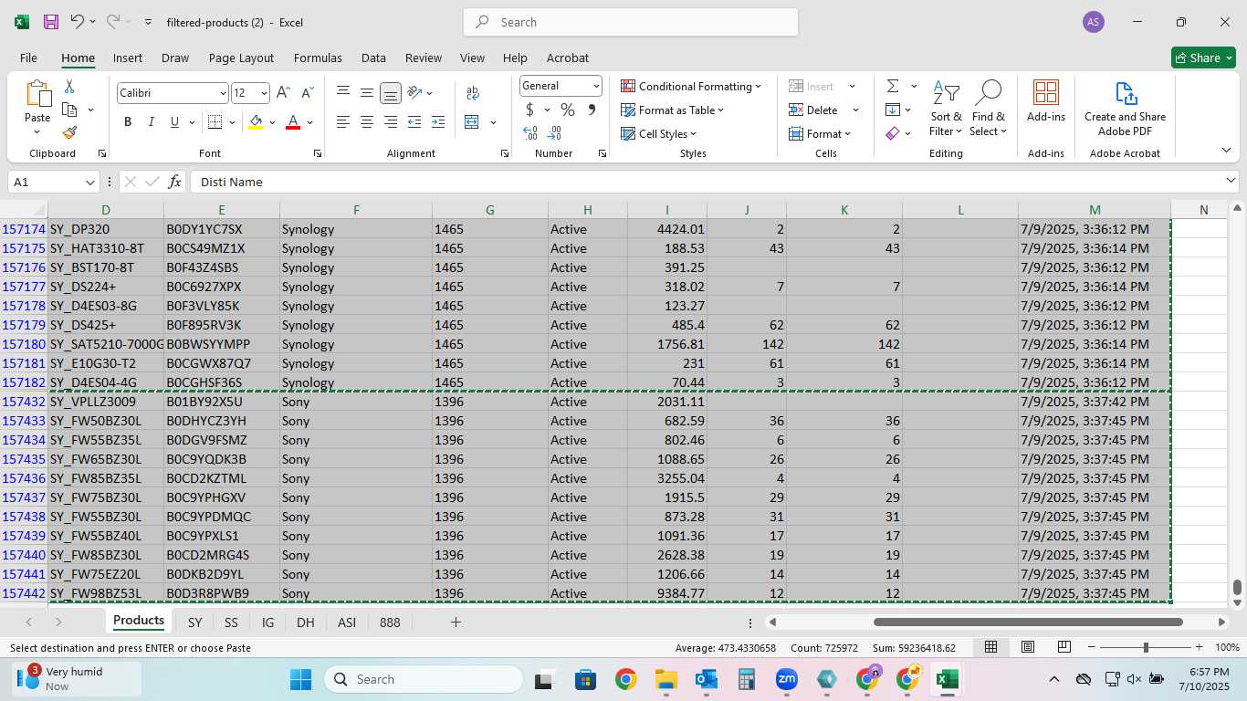
Task: Select column header M
Action: pyautogui.click(x=1095, y=210)
